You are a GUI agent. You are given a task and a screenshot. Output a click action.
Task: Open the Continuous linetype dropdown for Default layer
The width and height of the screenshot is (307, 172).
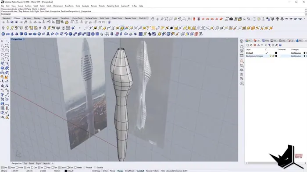point(296,53)
